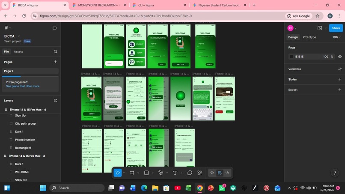Switch to the Prototype tab
The width and height of the screenshot is (345, 194).
pos(309,37)
